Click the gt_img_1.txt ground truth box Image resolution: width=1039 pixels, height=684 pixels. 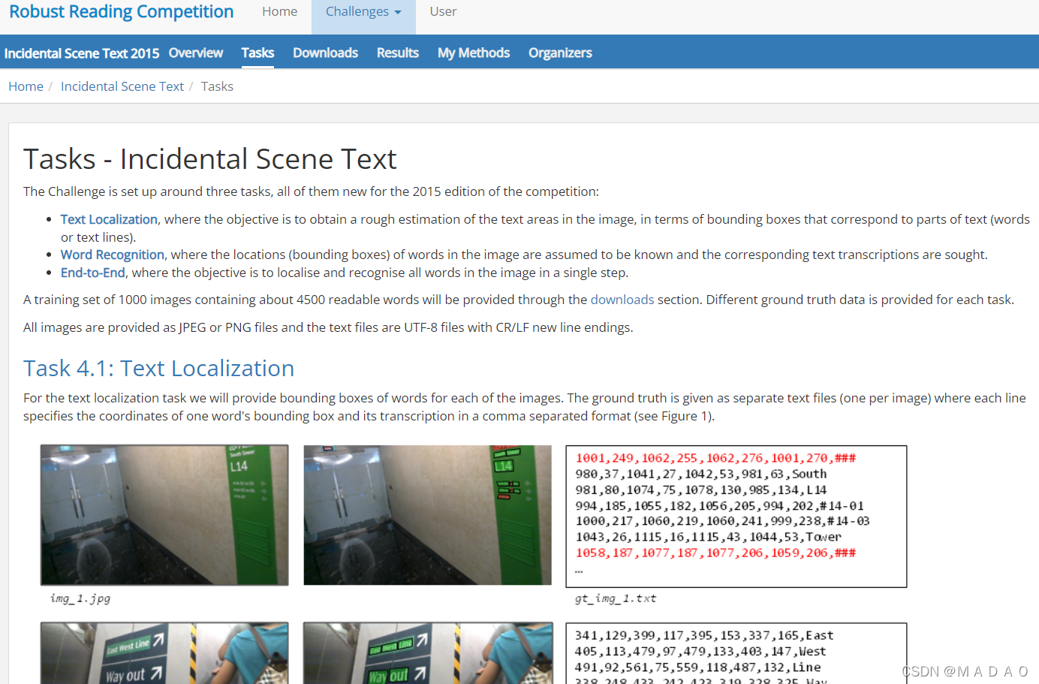click(736, 516)
